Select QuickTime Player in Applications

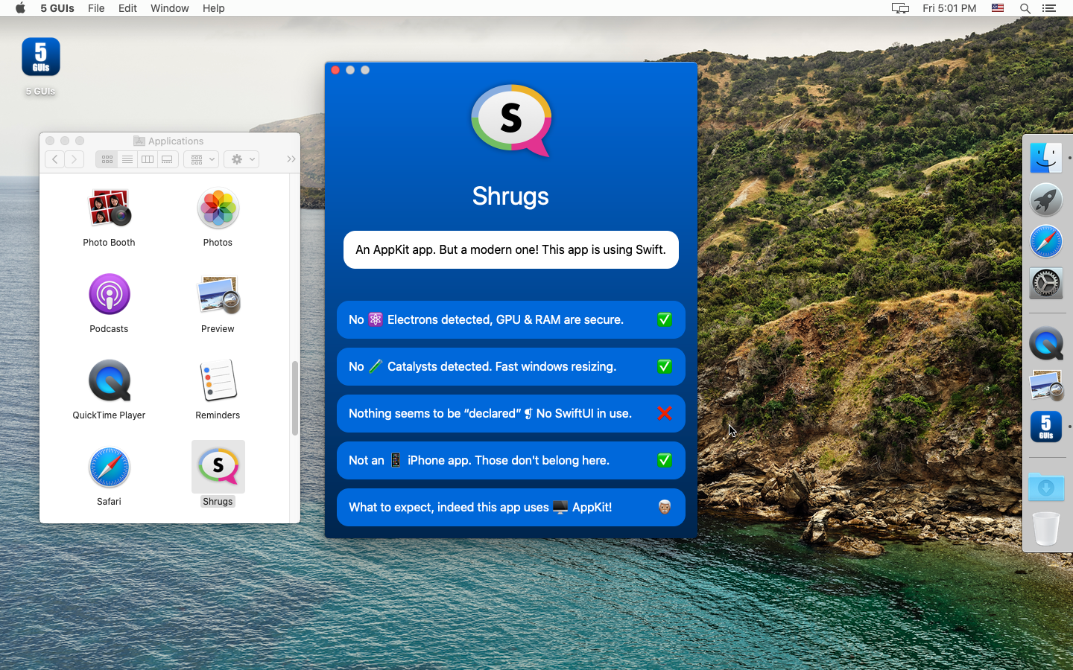point(109,380)
